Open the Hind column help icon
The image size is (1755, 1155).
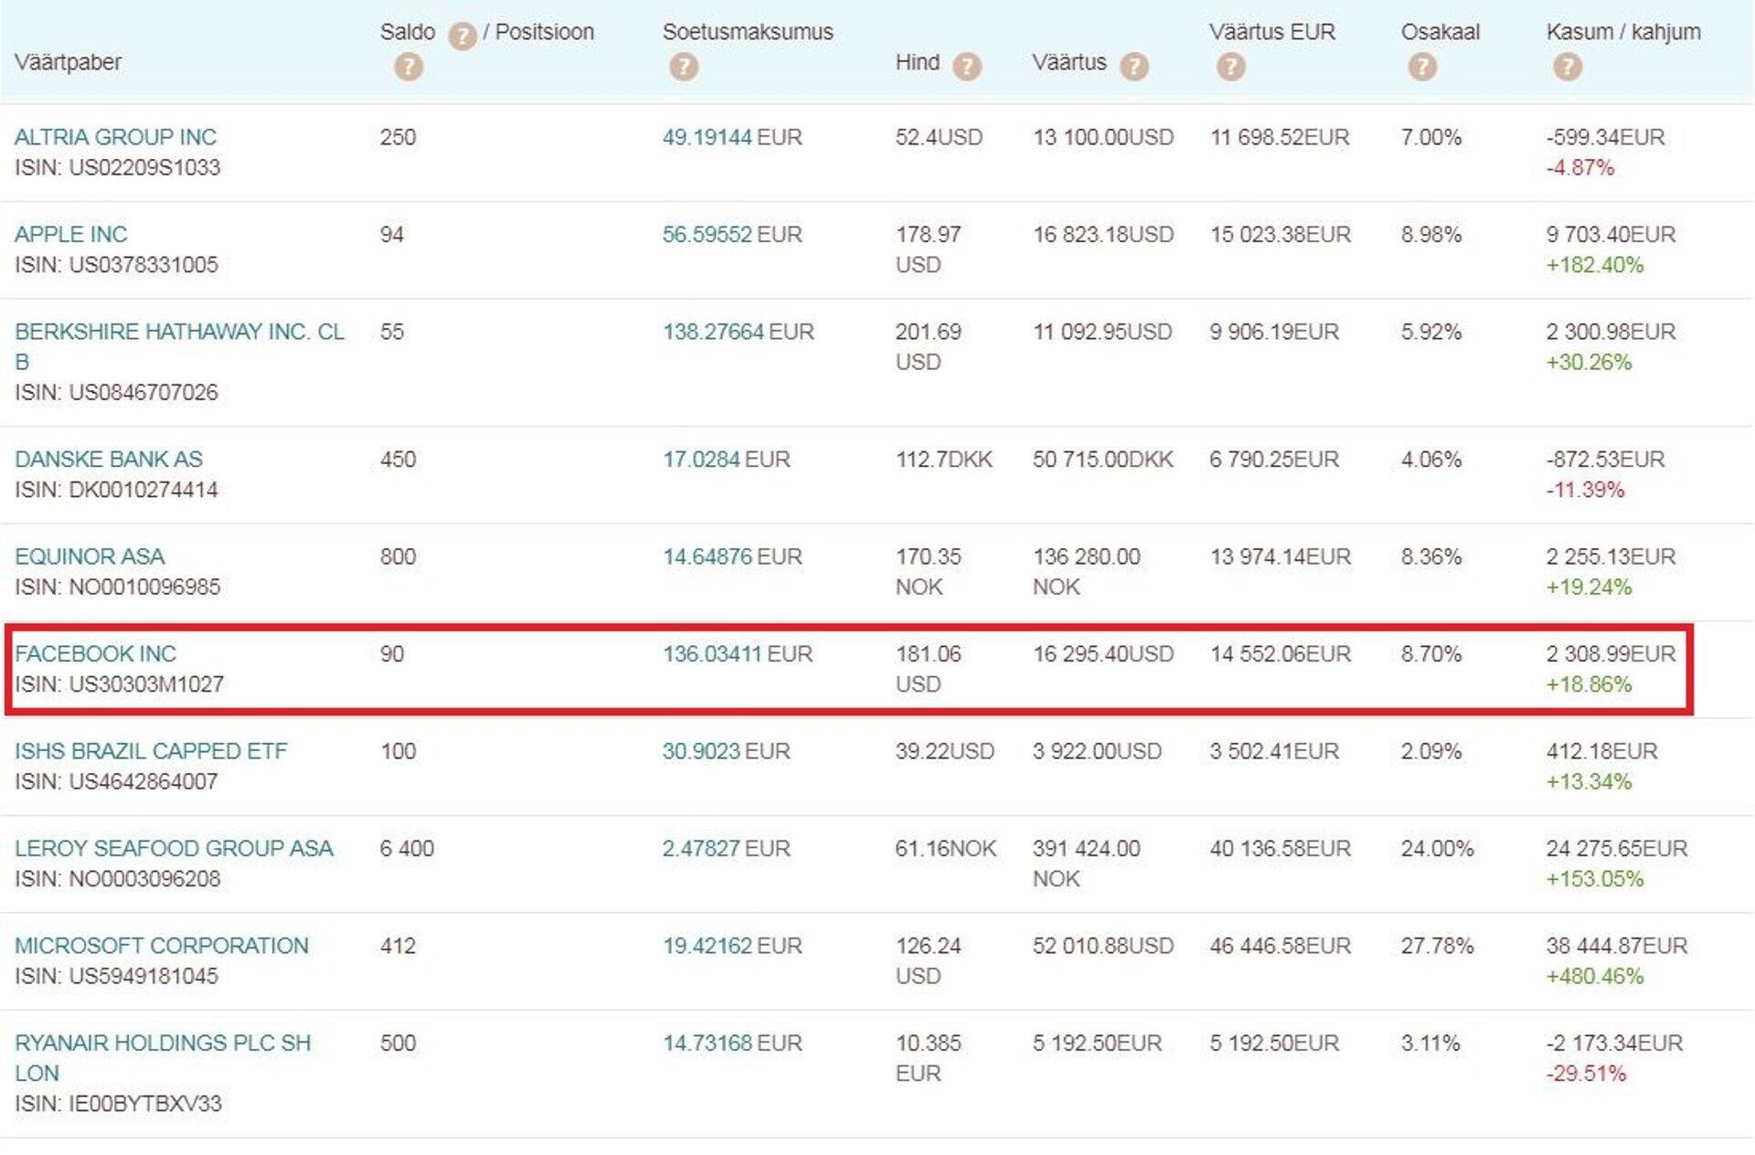(966, 65)
